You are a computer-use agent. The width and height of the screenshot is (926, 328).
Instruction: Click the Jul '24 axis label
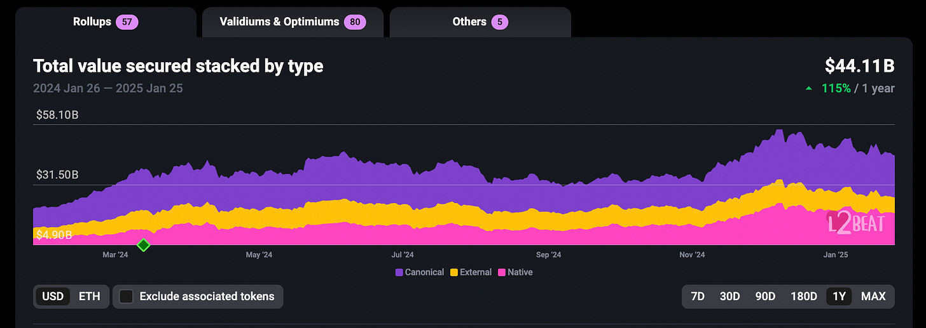pos(403,254)
